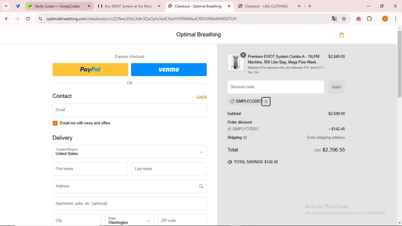Select the Checkout Optimal Breathing tab
The height and width of the screenshot is (226, 402).
point(199,6)
